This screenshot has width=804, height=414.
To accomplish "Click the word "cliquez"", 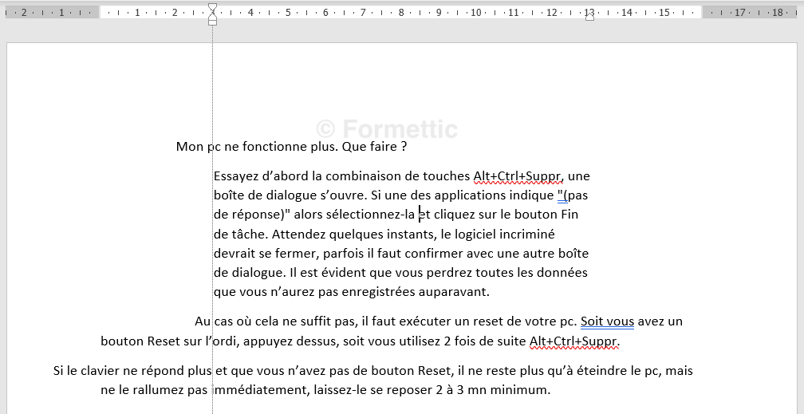I will point(455,215).
